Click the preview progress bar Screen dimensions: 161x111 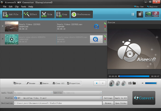click(134, 76)
